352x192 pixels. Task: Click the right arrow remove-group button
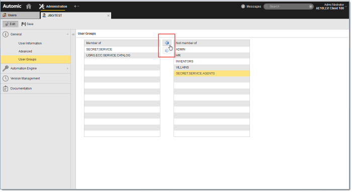point(166,51)
